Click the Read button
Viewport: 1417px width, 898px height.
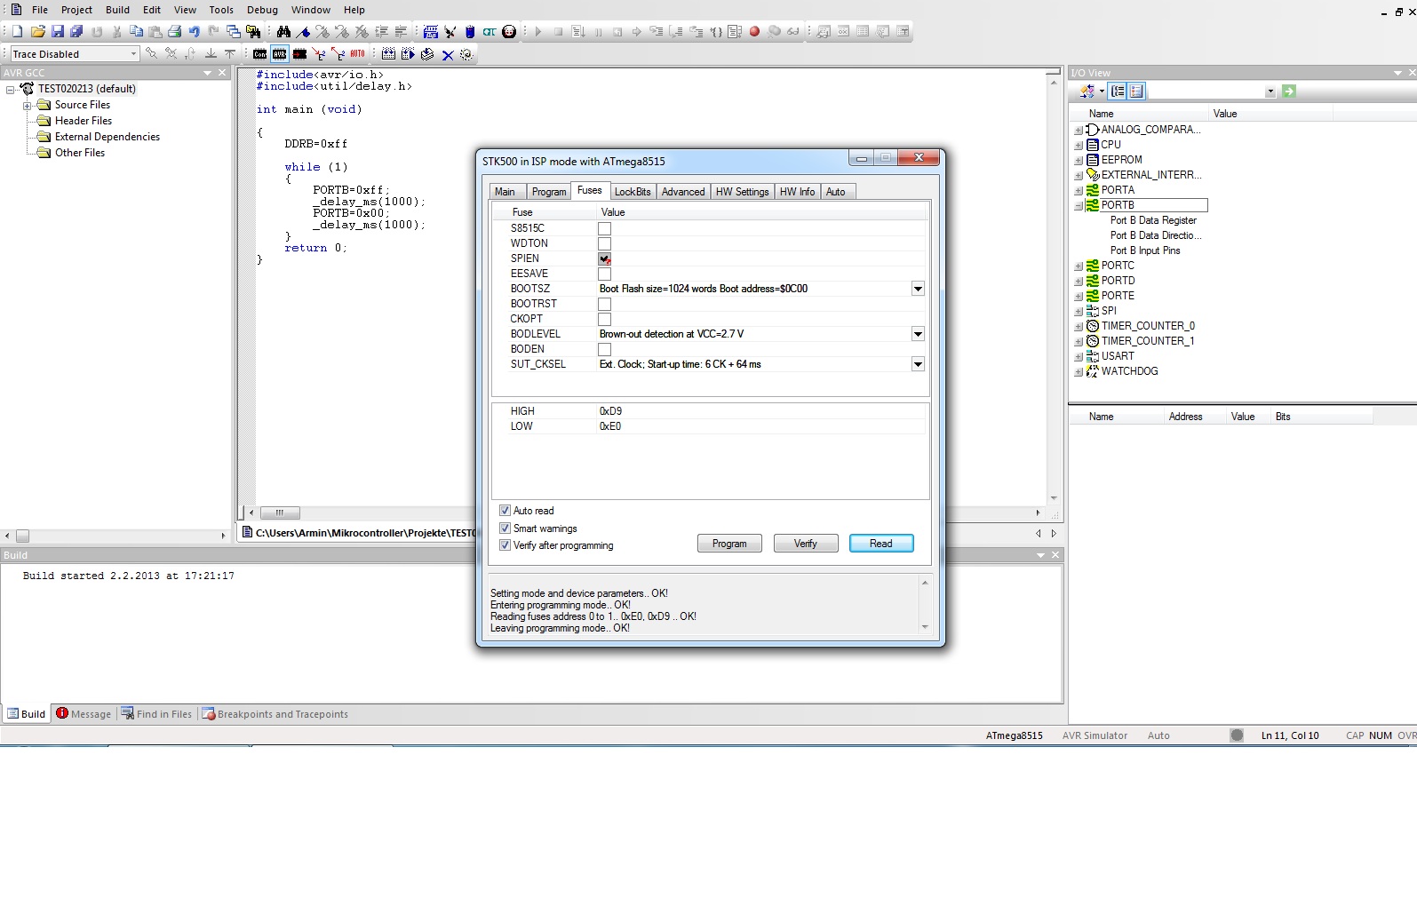pyautogui.click(x=881, y=544)
